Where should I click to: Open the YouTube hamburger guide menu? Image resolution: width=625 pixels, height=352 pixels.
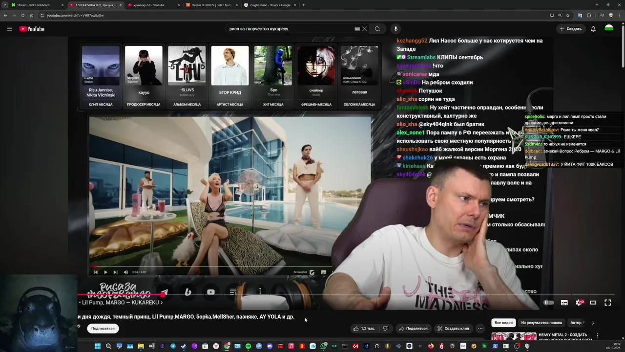(x=9, y=29)
